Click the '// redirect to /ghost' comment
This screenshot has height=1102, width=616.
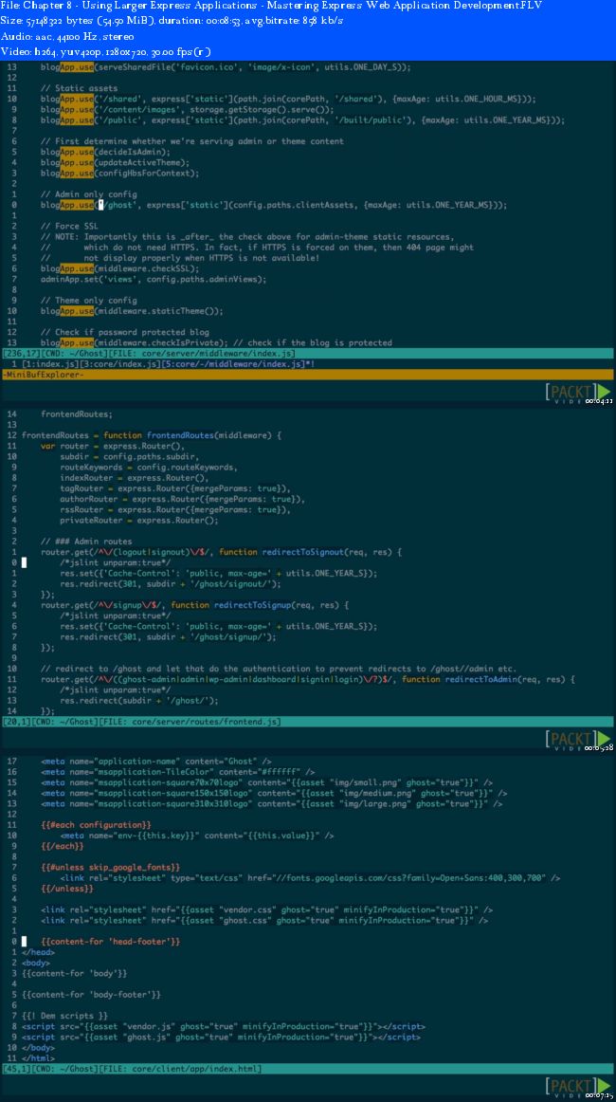click(281, 669)
